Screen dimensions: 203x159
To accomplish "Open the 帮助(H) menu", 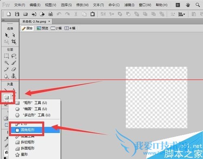I will click(x=162, y=5).
